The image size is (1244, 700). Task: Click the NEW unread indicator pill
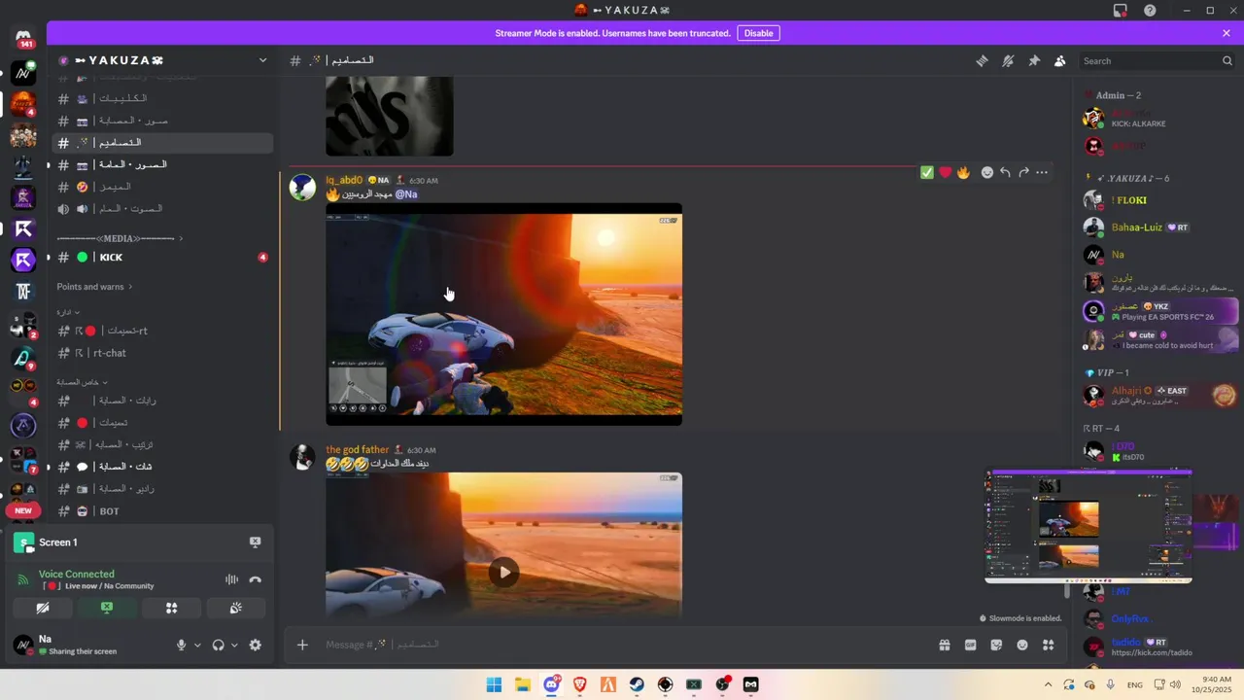coord(23,510)
